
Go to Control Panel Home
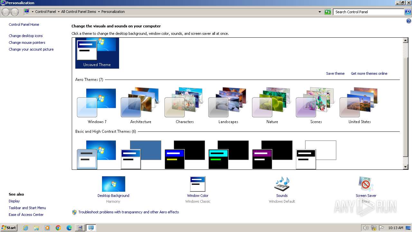coord(24,24)
